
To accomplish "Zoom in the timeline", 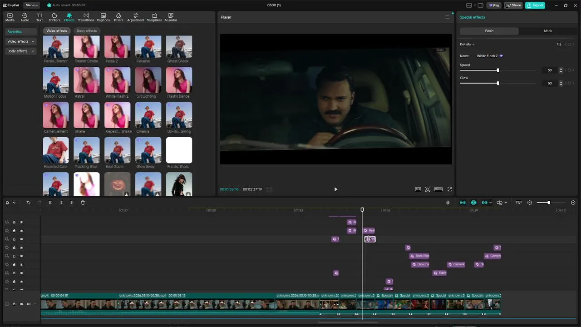I will click(573, 203).
